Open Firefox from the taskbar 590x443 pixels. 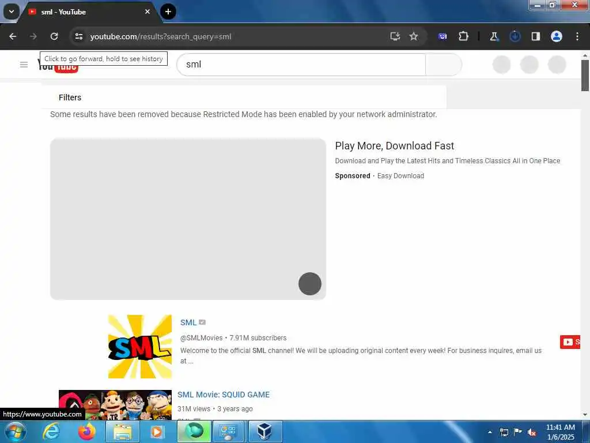pyautogui.click(x=87, y=431)
